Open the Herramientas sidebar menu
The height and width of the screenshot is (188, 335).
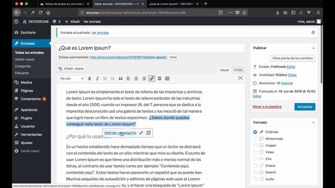[x=31, y=135]
